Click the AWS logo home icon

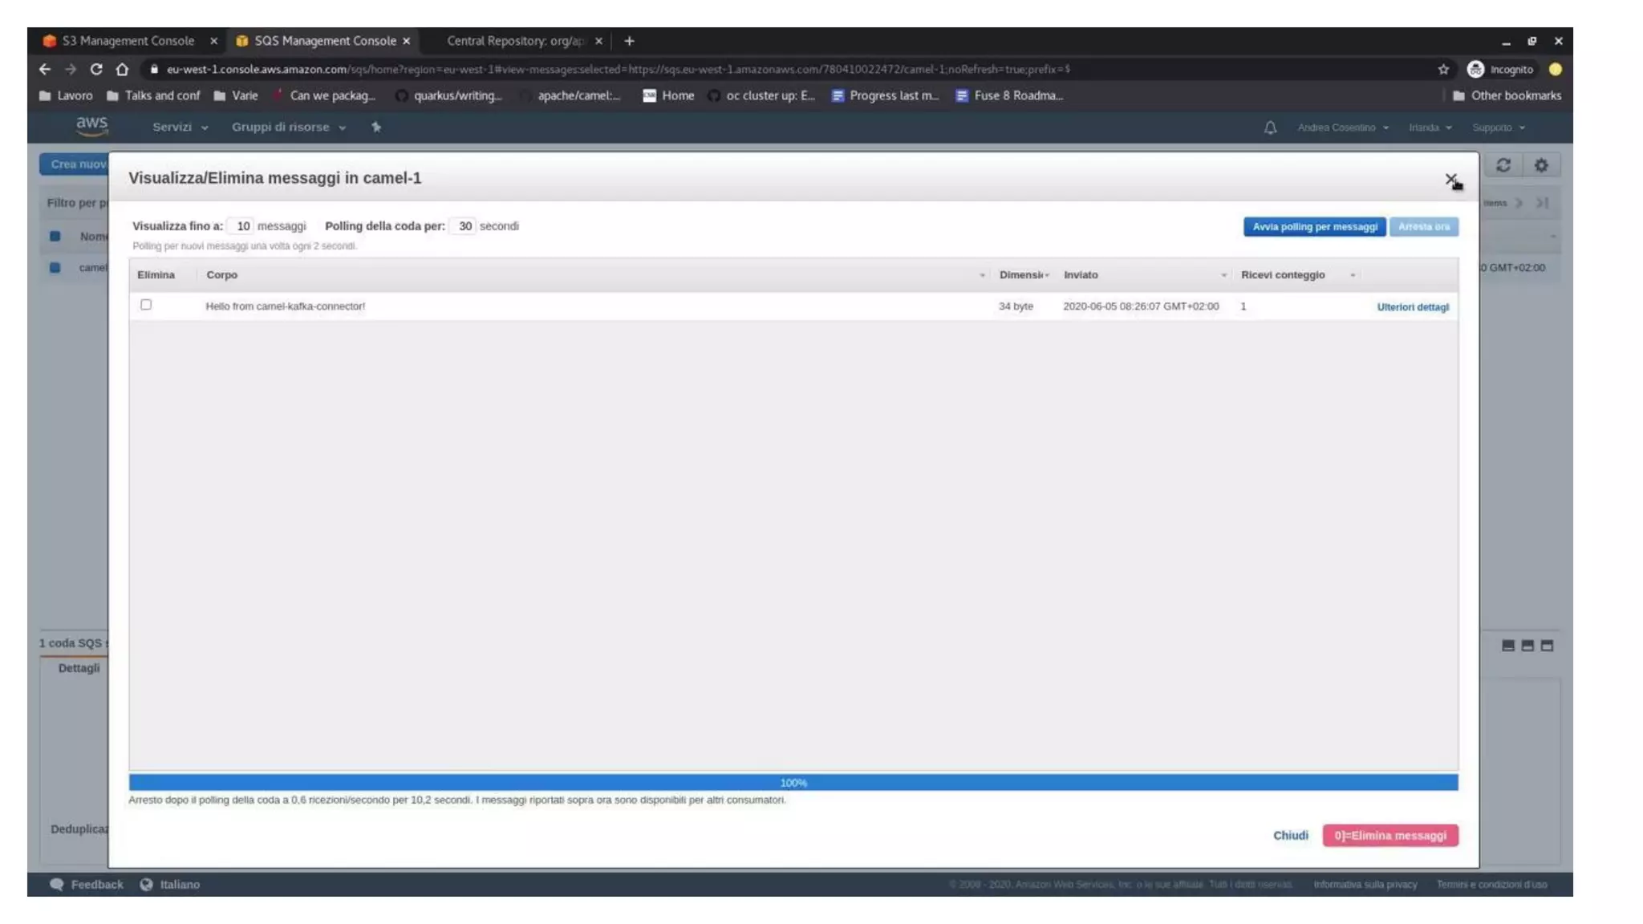coord(91,125)
